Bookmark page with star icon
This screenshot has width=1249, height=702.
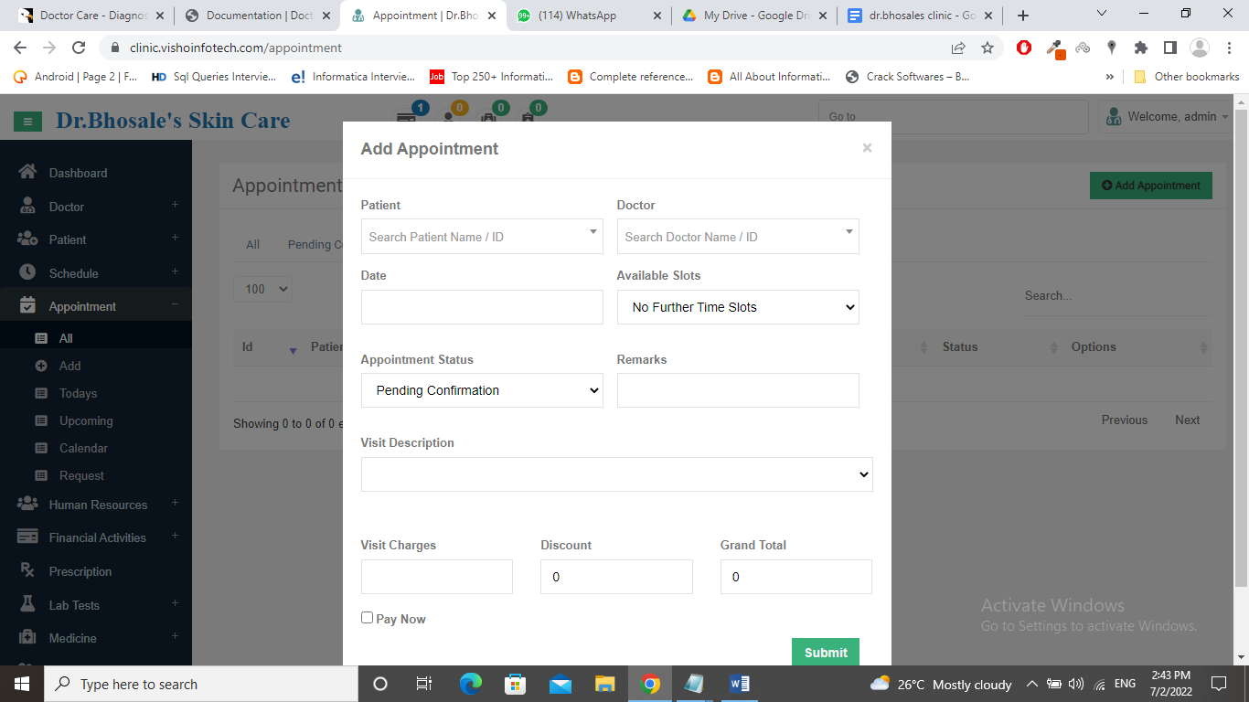(987, 48)
